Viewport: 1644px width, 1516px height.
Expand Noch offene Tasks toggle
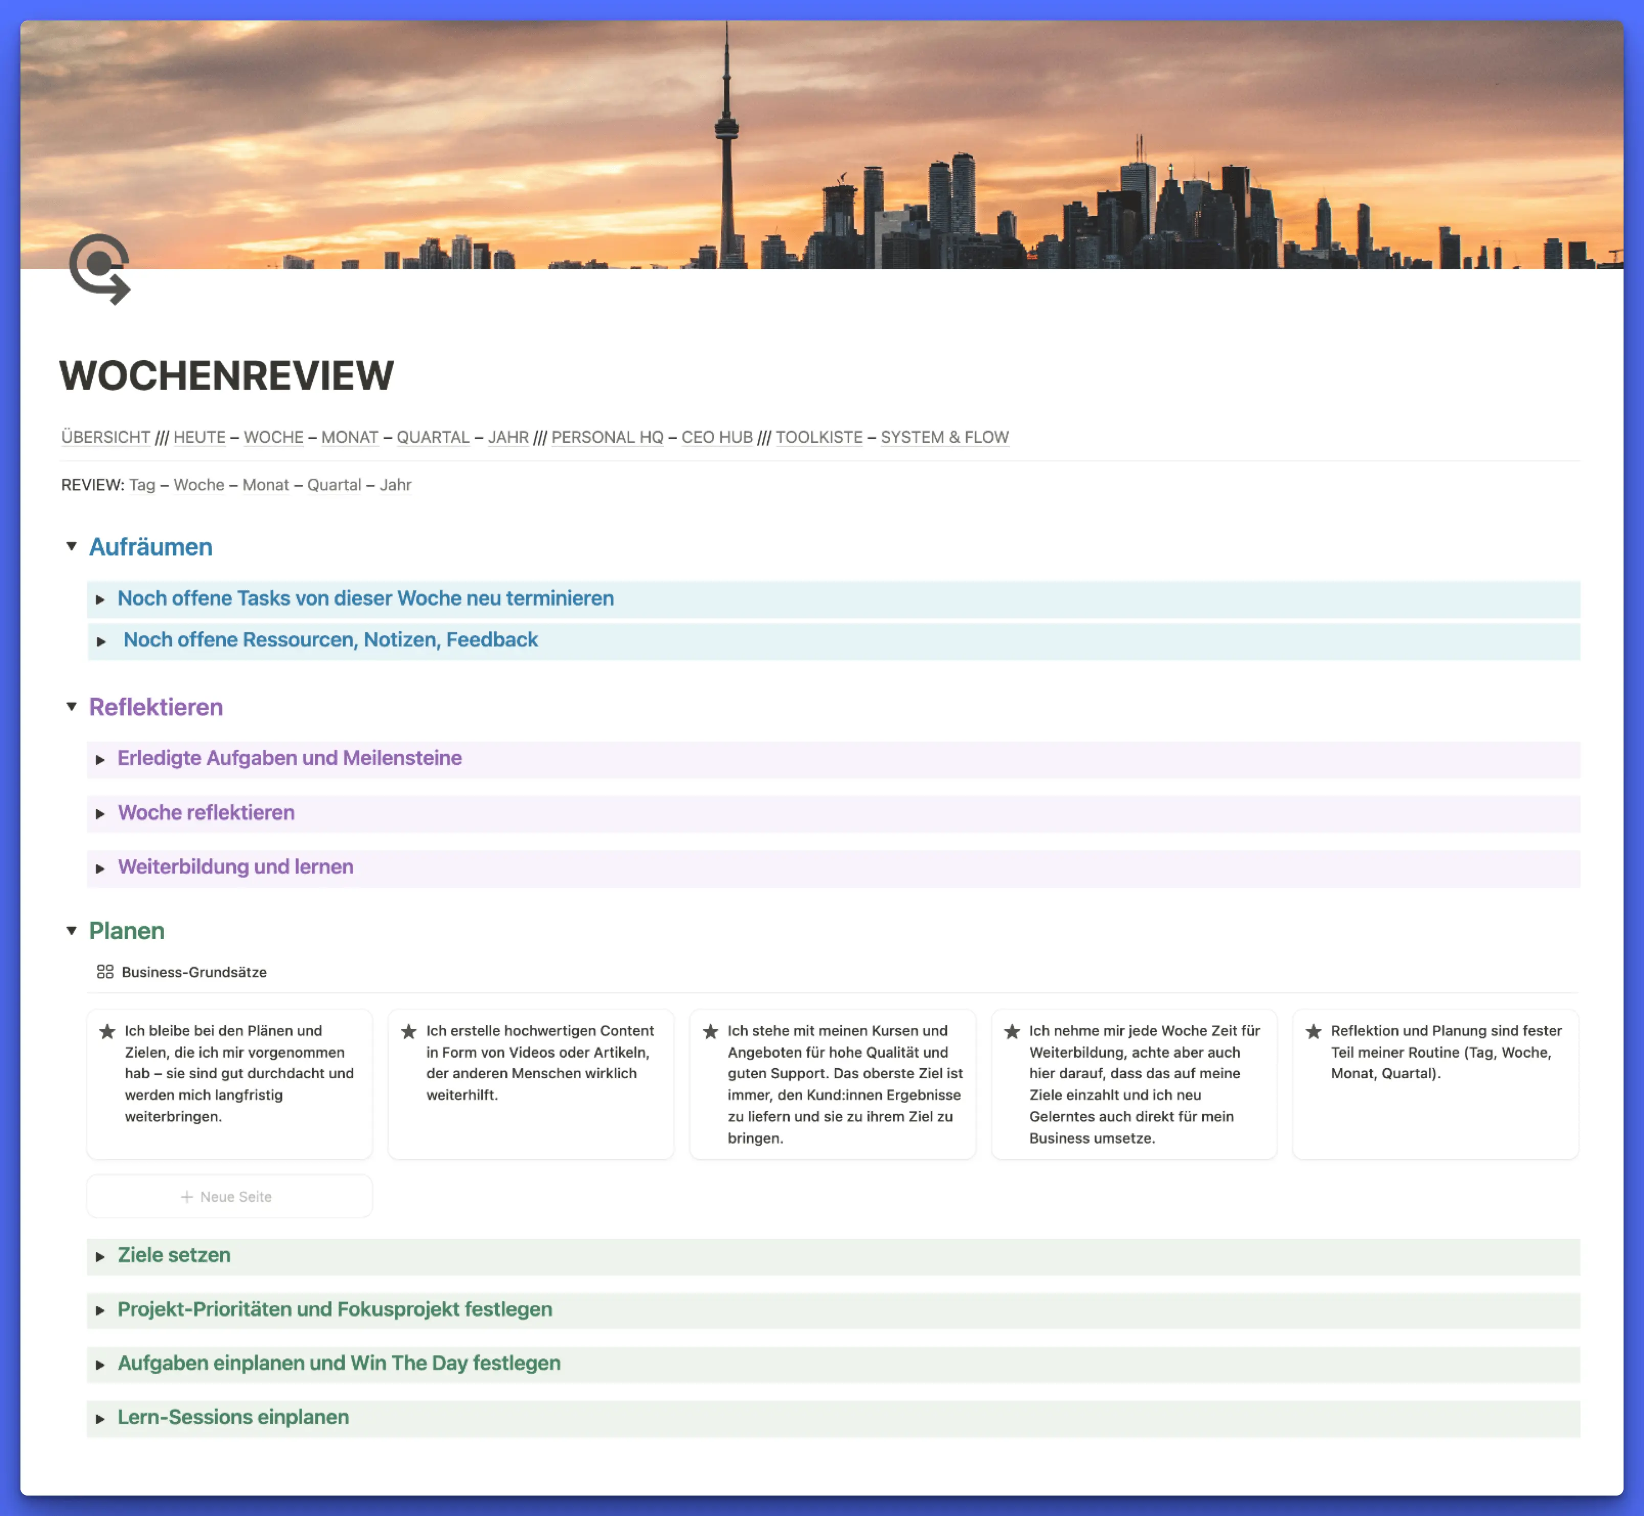(x=100, y=599)
